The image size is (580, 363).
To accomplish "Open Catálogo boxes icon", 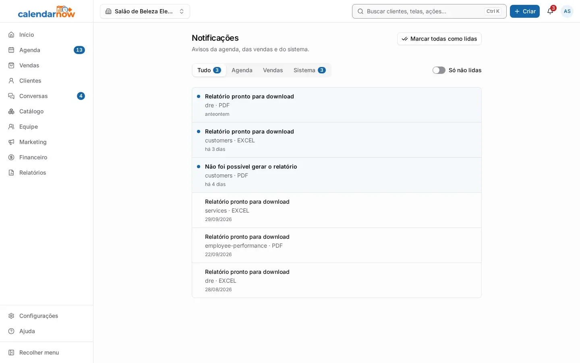I will [11, 111].
